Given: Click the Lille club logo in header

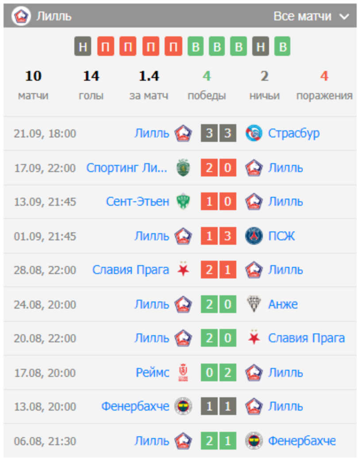Looking at the screenshot, I should (x=21, y=16).
